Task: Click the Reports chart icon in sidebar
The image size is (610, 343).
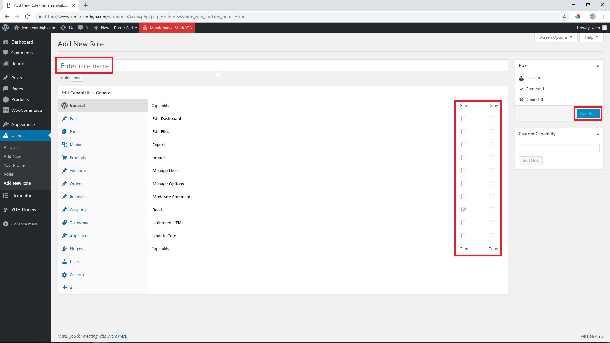Action: click(x=6, y=63)
